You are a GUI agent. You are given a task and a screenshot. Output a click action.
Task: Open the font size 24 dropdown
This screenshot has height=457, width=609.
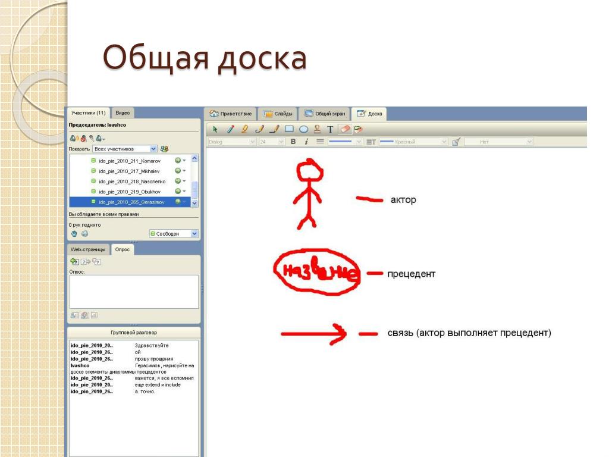(x=272, y=142)
